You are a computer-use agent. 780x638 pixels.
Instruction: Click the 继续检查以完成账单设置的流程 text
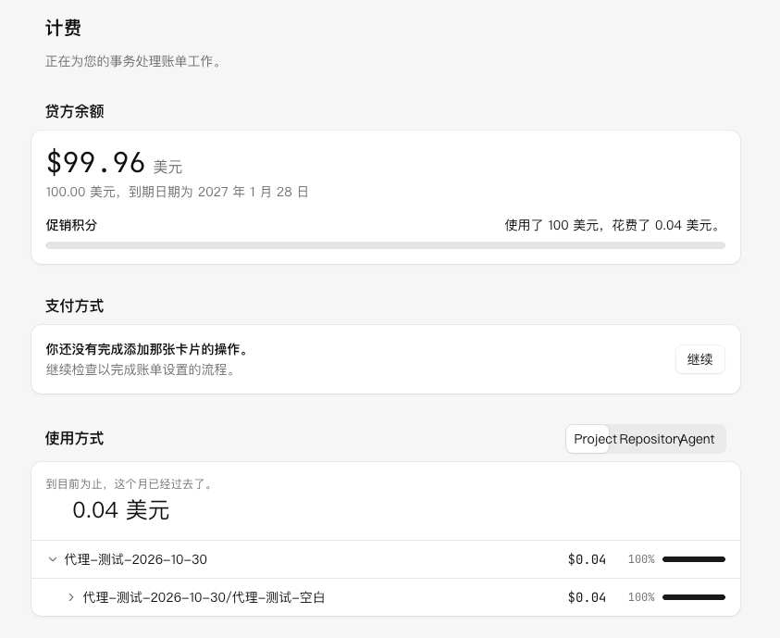(141, 369)
